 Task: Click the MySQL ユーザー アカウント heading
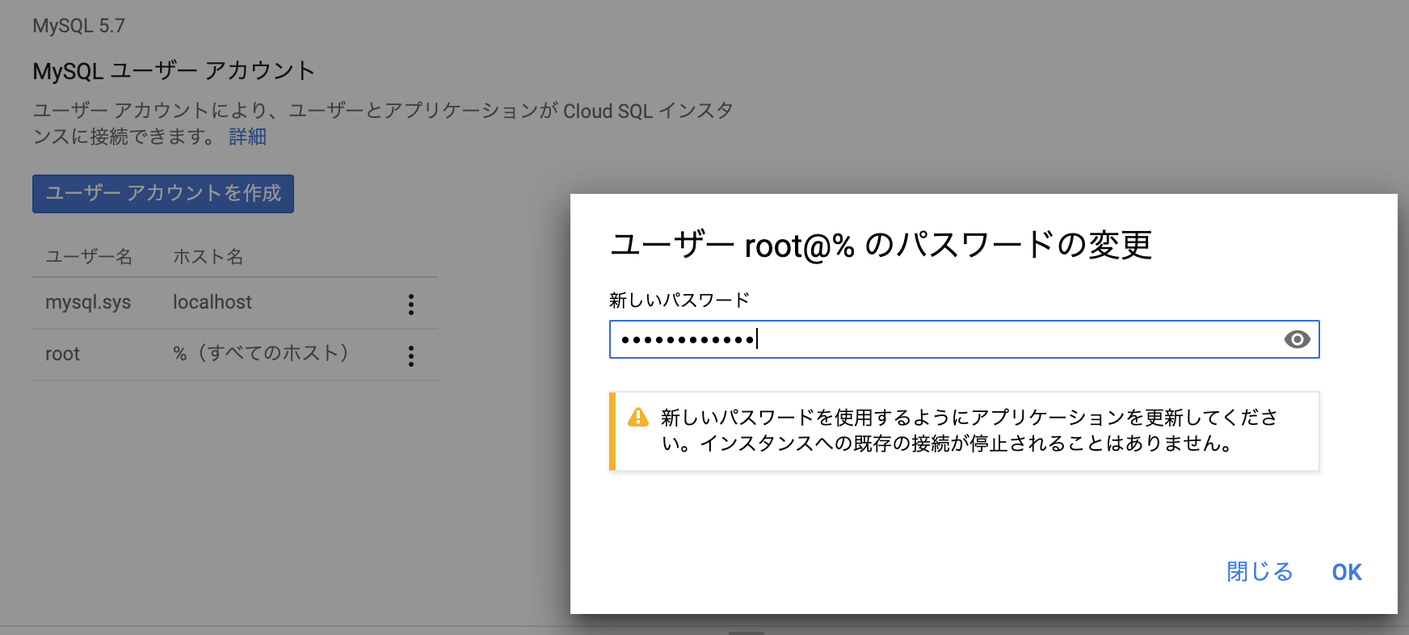point(174,71)
